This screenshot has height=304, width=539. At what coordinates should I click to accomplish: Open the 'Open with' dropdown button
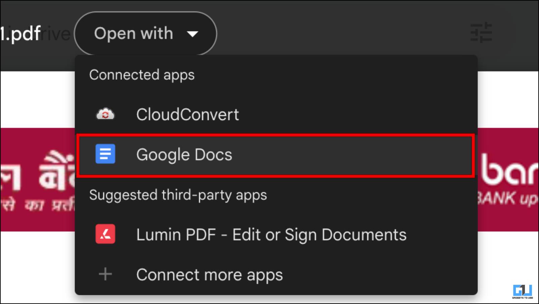[146, 33]
